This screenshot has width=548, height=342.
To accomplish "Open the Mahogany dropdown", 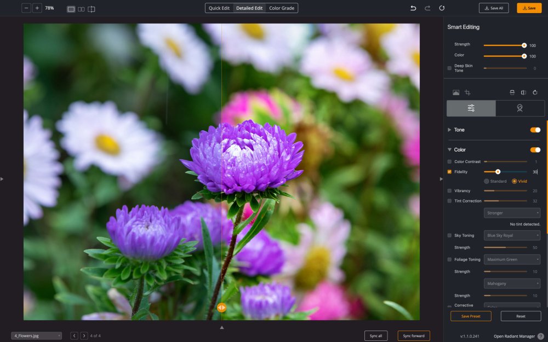I will click(x=512, y=283).
